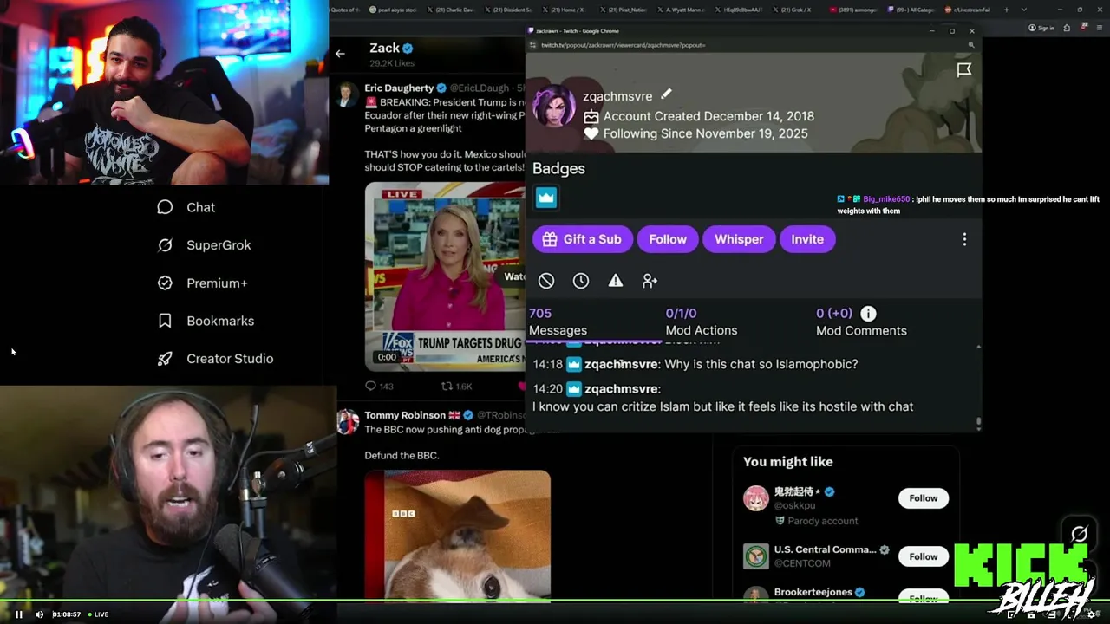Go back using the arrow next to Zack
1110x624 pixels.
click(x=340, y=54)
